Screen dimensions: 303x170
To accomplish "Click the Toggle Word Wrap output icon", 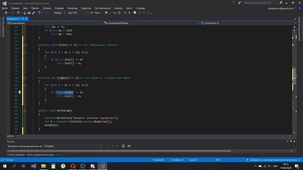I will (x=129, y=146).
